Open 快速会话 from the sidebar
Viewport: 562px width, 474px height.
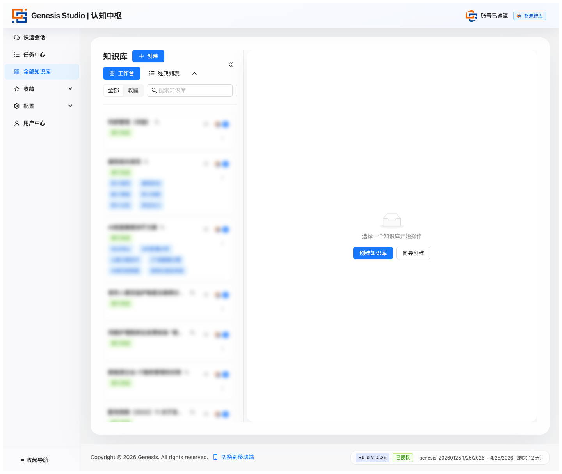tap(34, 37)
